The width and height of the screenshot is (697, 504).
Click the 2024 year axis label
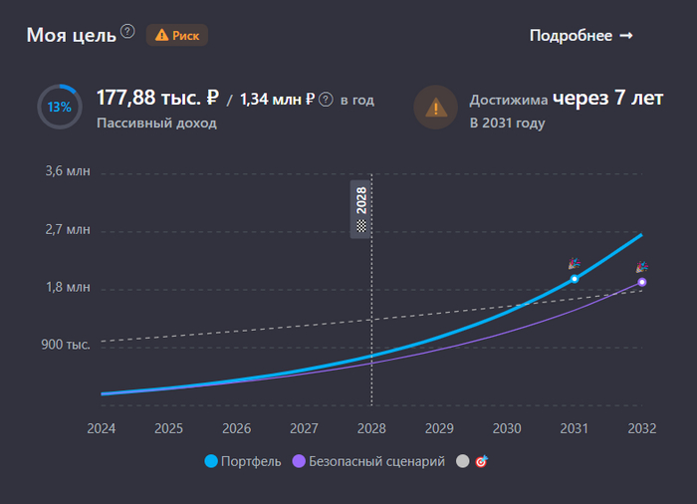coord(102,428)
